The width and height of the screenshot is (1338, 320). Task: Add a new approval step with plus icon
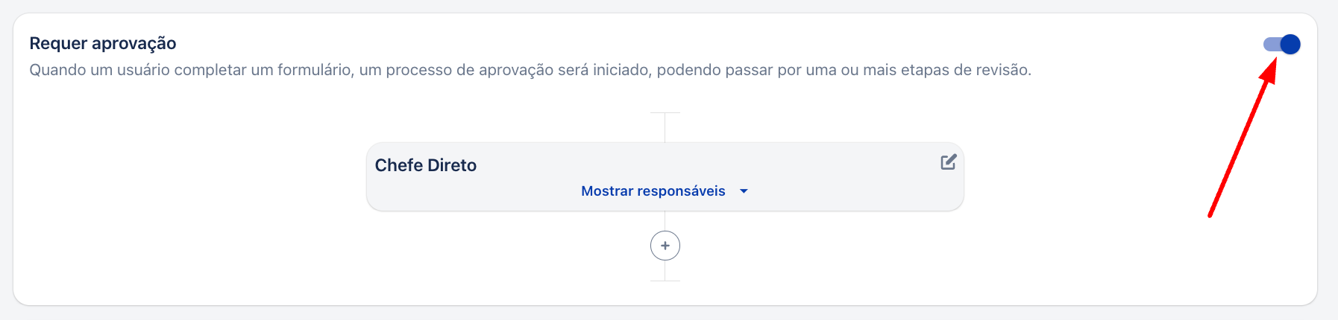[665, 246]
